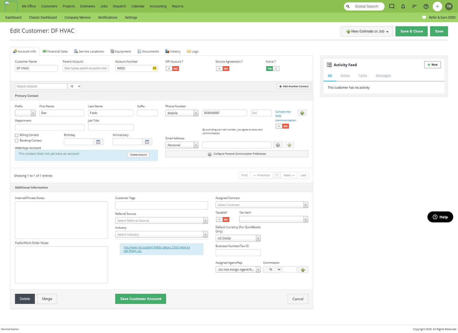Open the TR user avatar menu
The width and height of the screenshot is (458, 333).
tap(449, 6)
